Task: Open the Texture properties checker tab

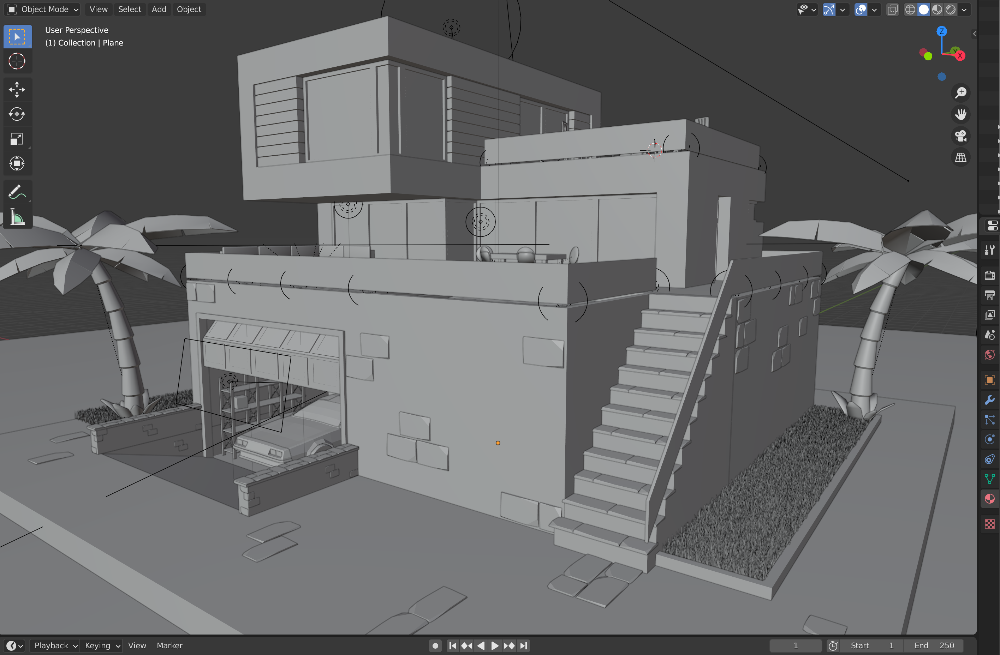Action: coord(989,524)
